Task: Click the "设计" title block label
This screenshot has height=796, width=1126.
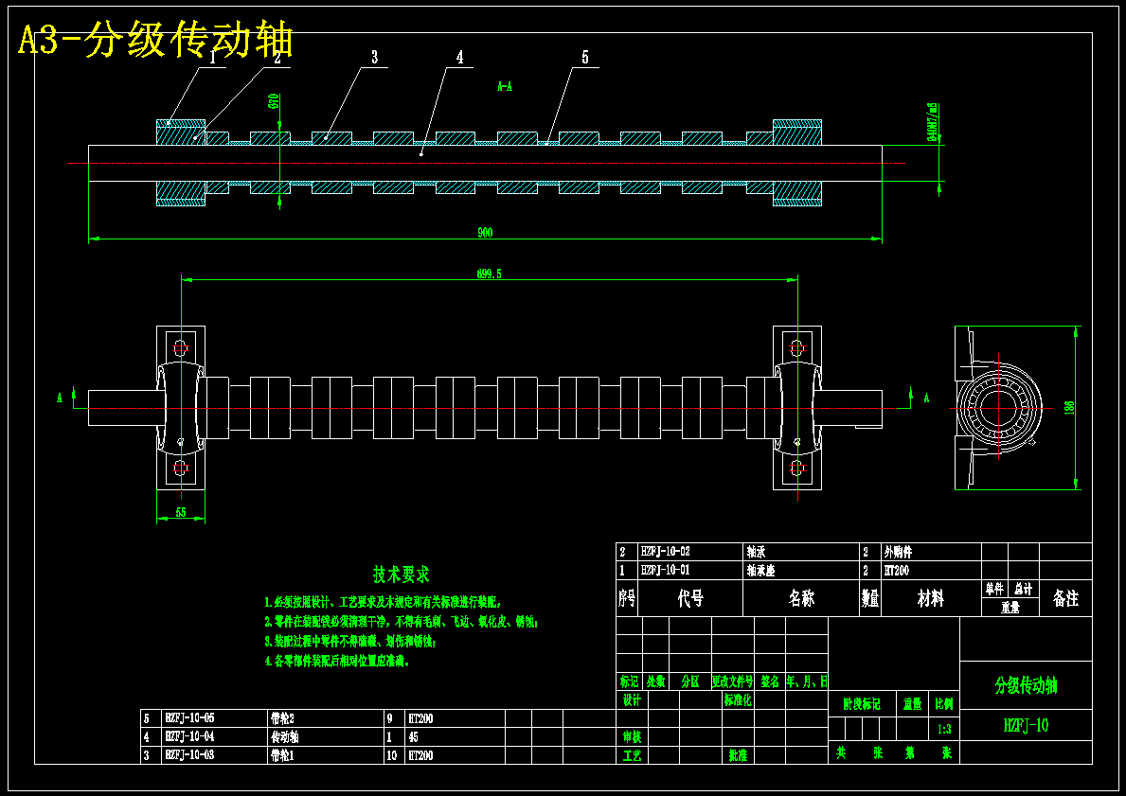Action: click(632, 699)
